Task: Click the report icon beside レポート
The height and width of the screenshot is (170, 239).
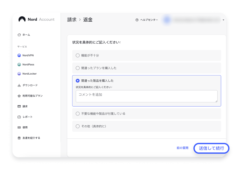Action: pyautogui.click(x=19, y=117)
